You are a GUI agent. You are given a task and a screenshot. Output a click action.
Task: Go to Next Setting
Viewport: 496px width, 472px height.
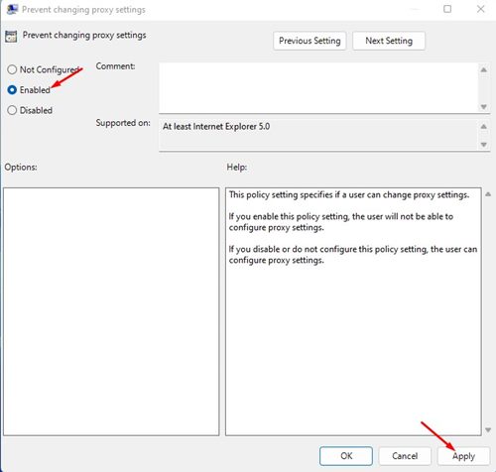[389, 41]
